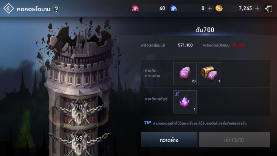Click the exit door icon
277x156 pixels.
(268, 9)
